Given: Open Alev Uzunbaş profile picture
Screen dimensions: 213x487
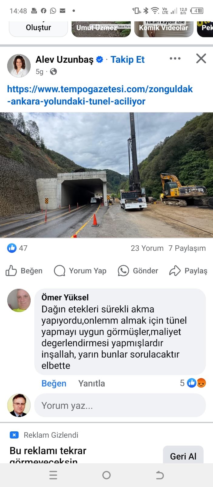Looking at the screenshot, I should click(19, 66).
